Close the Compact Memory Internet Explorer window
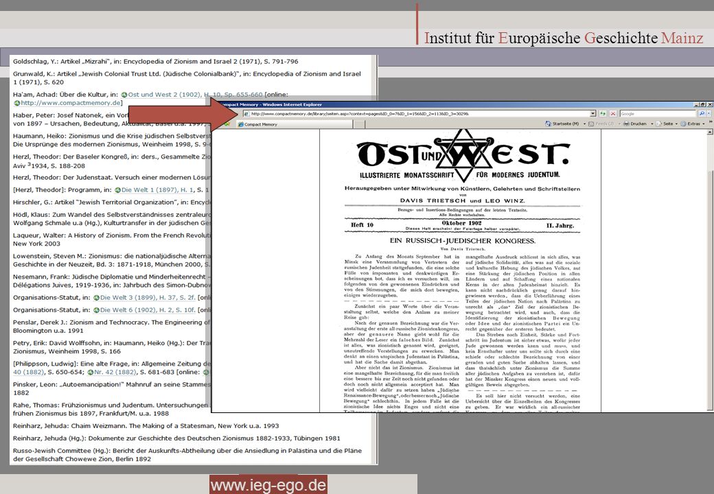Viewport: 714px width, 494px height. [x=710, y=104]
